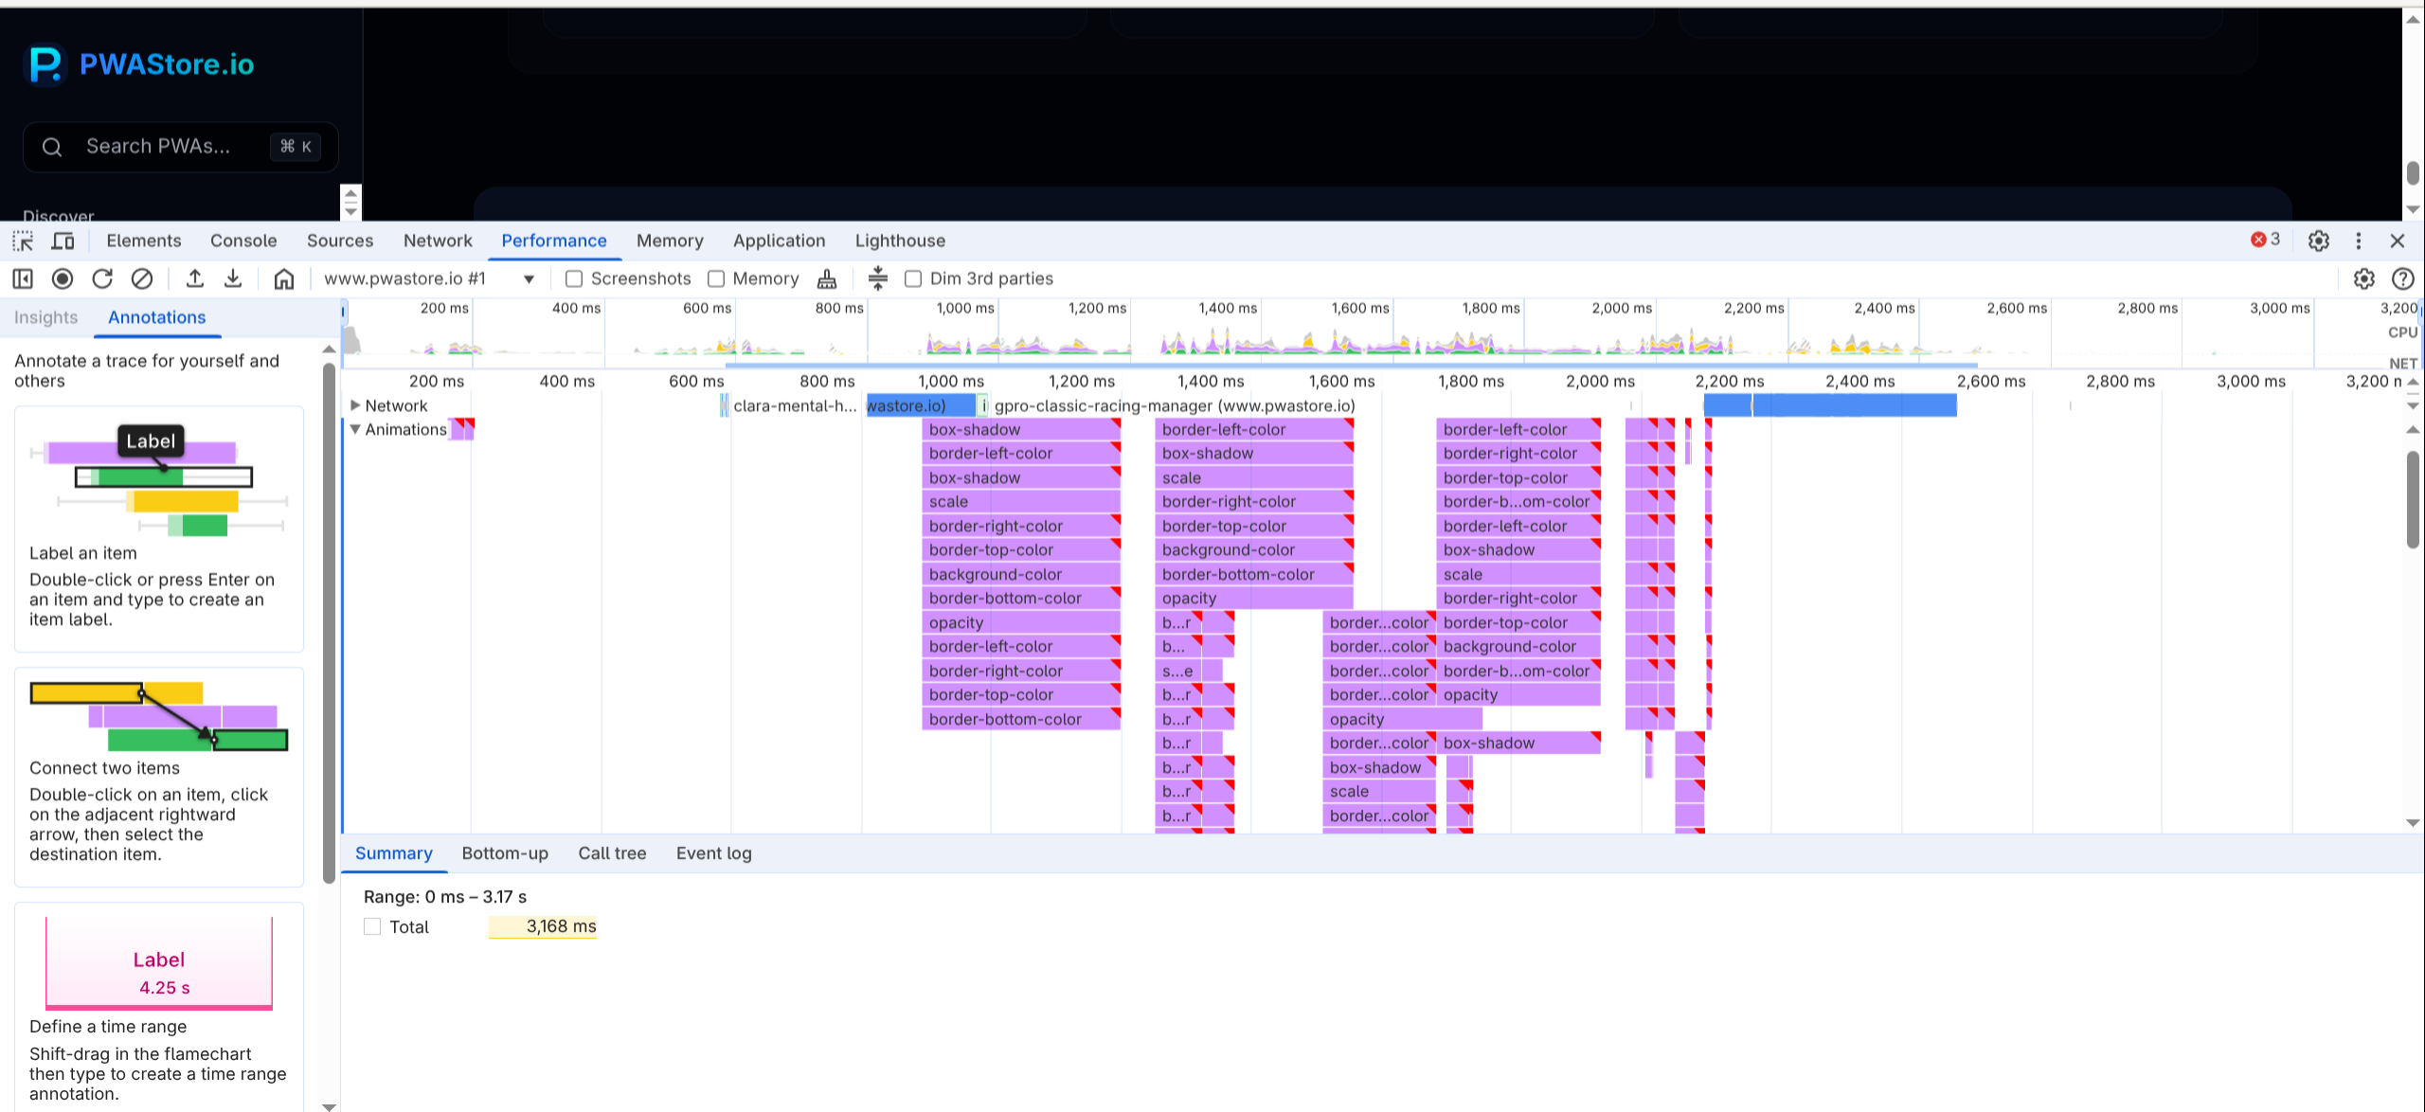Click the 3,168 ms total value
The image size is (2425, 1112).
[561, 926]
